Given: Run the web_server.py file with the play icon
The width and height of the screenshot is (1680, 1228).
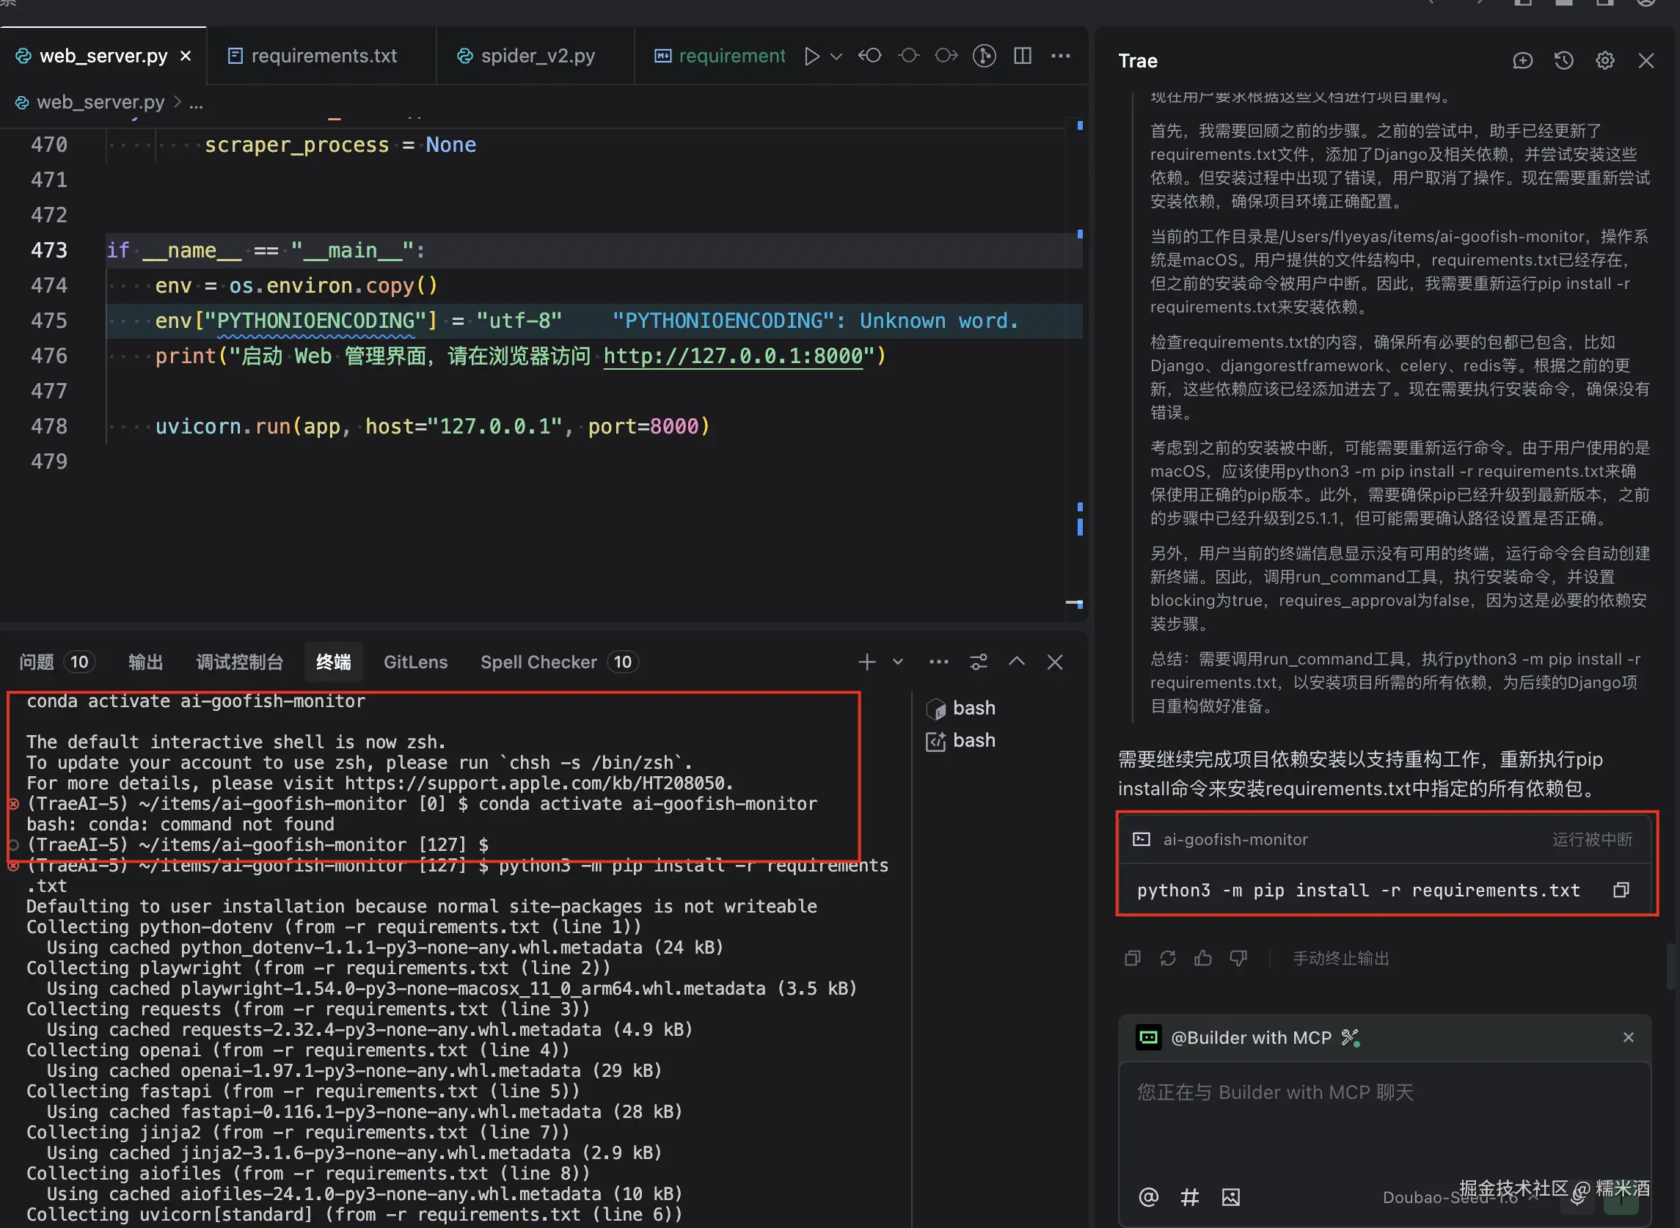Looking at the screenshot, I should (x=811, y=56).
